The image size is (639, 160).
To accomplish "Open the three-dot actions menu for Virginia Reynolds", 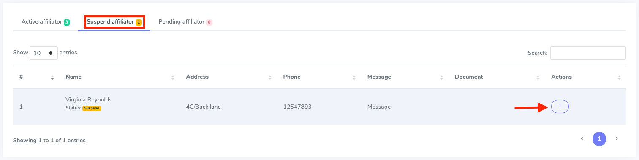I will click(x=560, y=107).
